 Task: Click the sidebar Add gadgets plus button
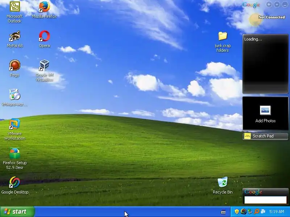(269, 4)
